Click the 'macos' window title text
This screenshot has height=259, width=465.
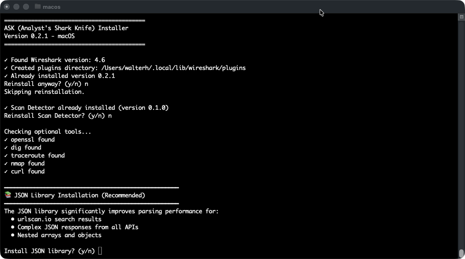(x=52, y=7)
